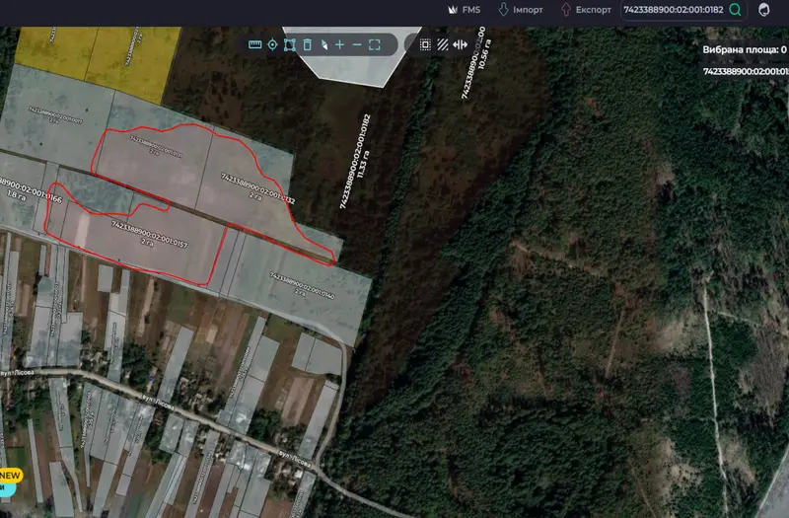Screen dimensions: 789x518
Task: Toggle fullscreen map view icon
Action: (x=375, y=44)
